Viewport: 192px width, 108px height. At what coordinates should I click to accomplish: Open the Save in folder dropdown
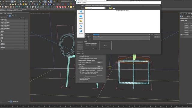106,8
